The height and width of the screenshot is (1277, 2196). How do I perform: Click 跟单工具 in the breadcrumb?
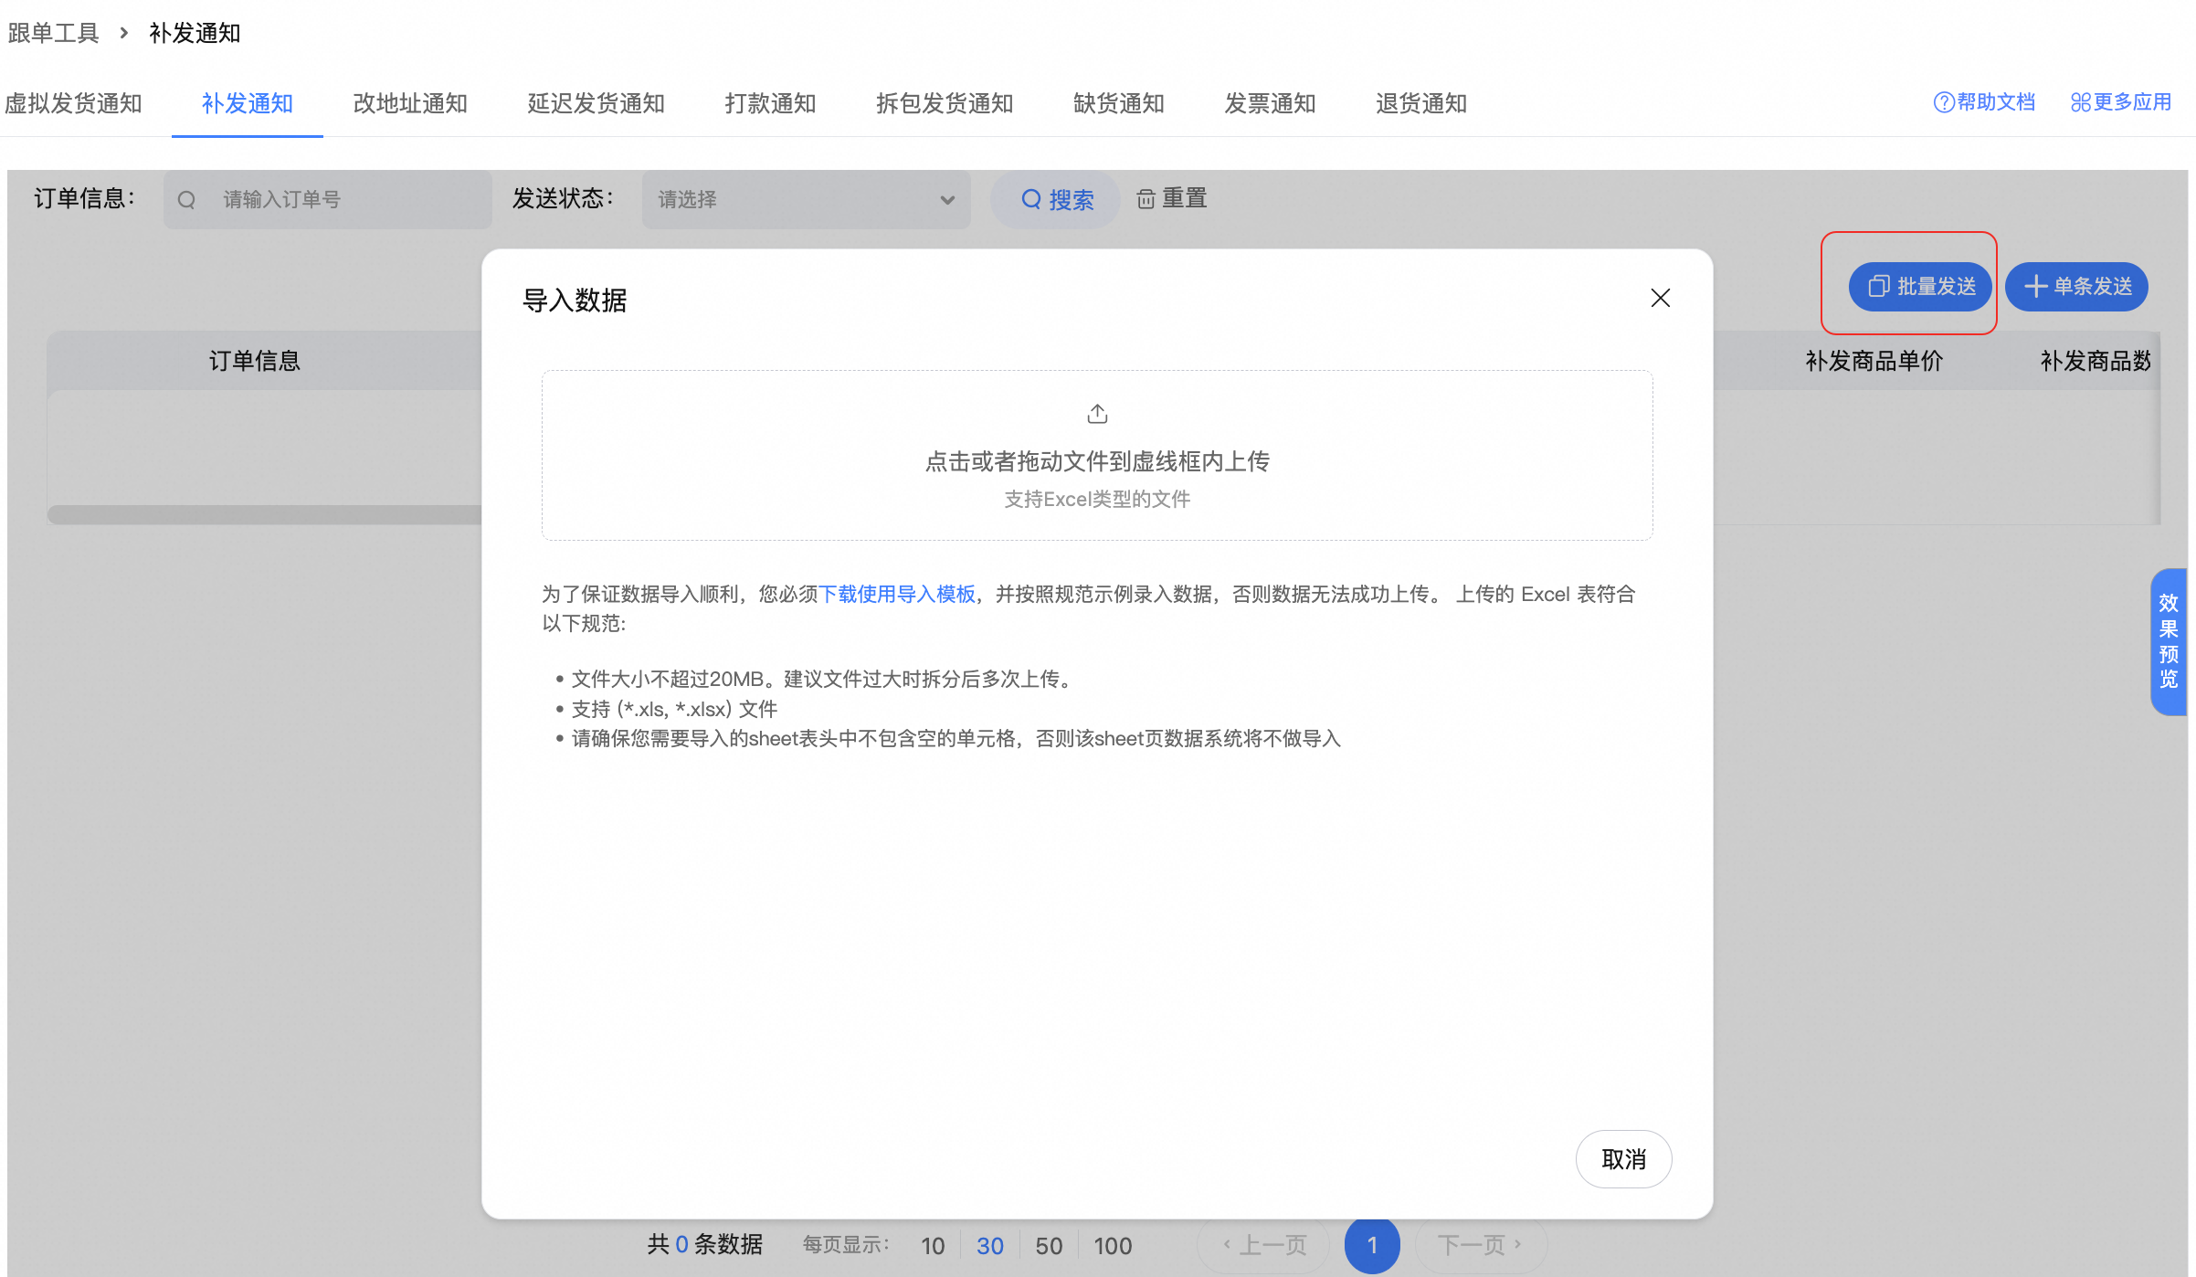coord(53,33)
